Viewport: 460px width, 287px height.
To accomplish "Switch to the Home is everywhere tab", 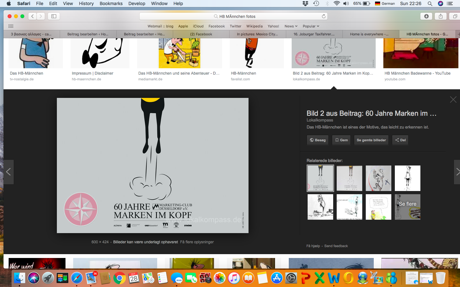I will coord(371,34).
